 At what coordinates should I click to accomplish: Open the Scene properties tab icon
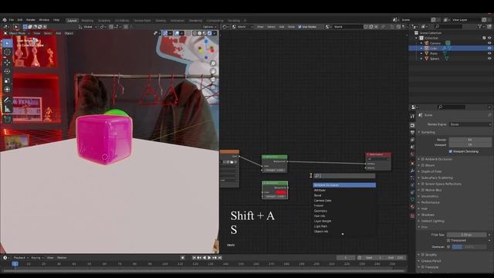412,147
